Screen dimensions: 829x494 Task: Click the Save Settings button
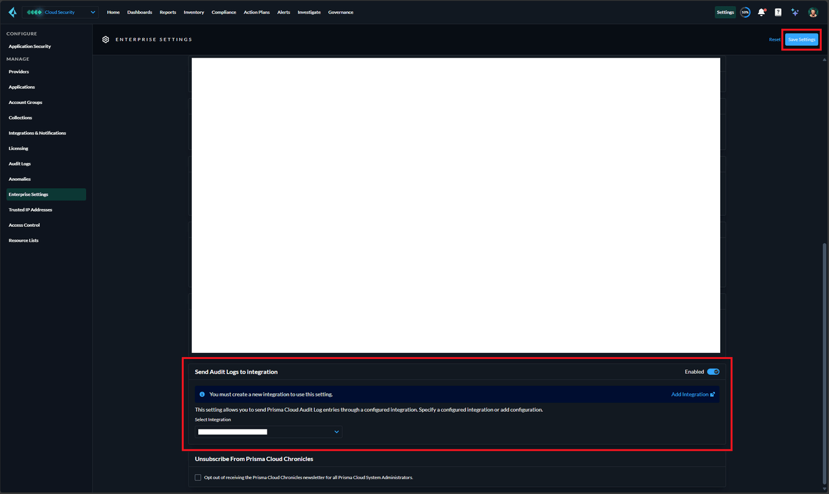(802, 39)
